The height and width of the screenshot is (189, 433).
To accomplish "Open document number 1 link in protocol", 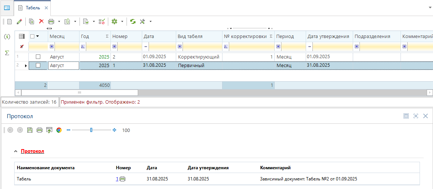I will pyautogui.click(x=117, y=179).
